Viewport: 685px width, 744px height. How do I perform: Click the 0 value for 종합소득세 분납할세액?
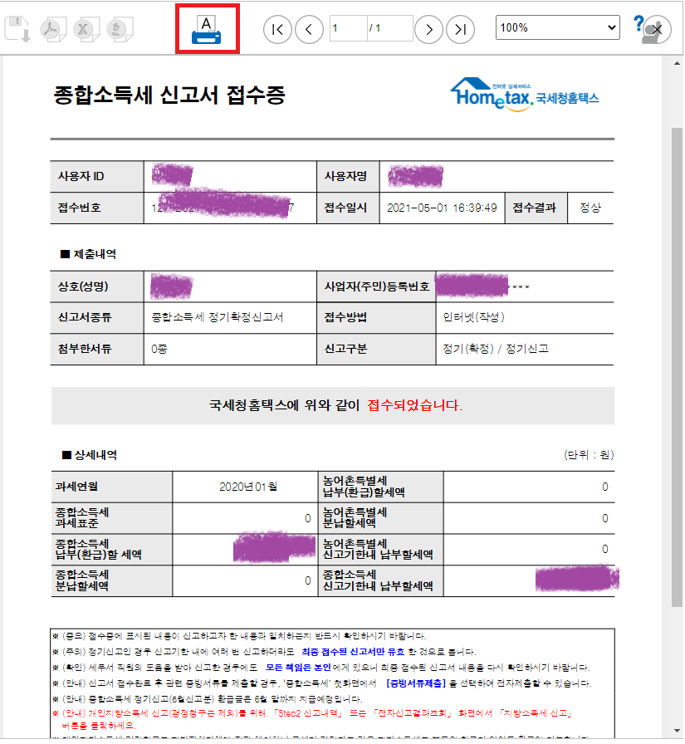(x=308, y=581)
